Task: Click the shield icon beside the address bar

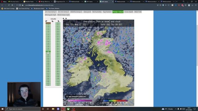Action: pos(17,5)
